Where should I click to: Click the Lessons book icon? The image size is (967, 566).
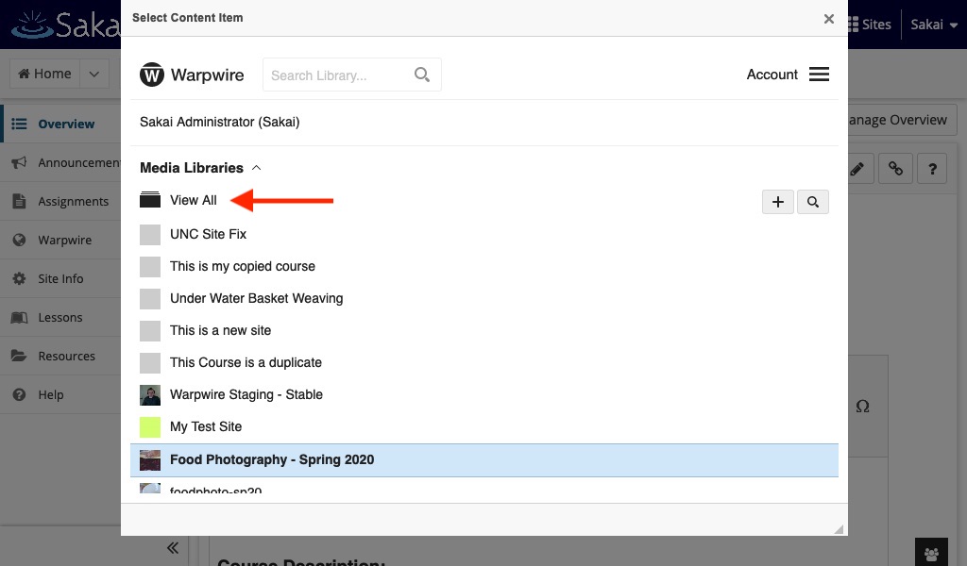(19, 317)
